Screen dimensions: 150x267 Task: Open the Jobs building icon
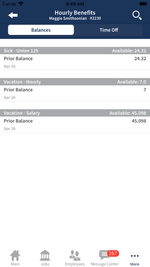tap(45, 255)
